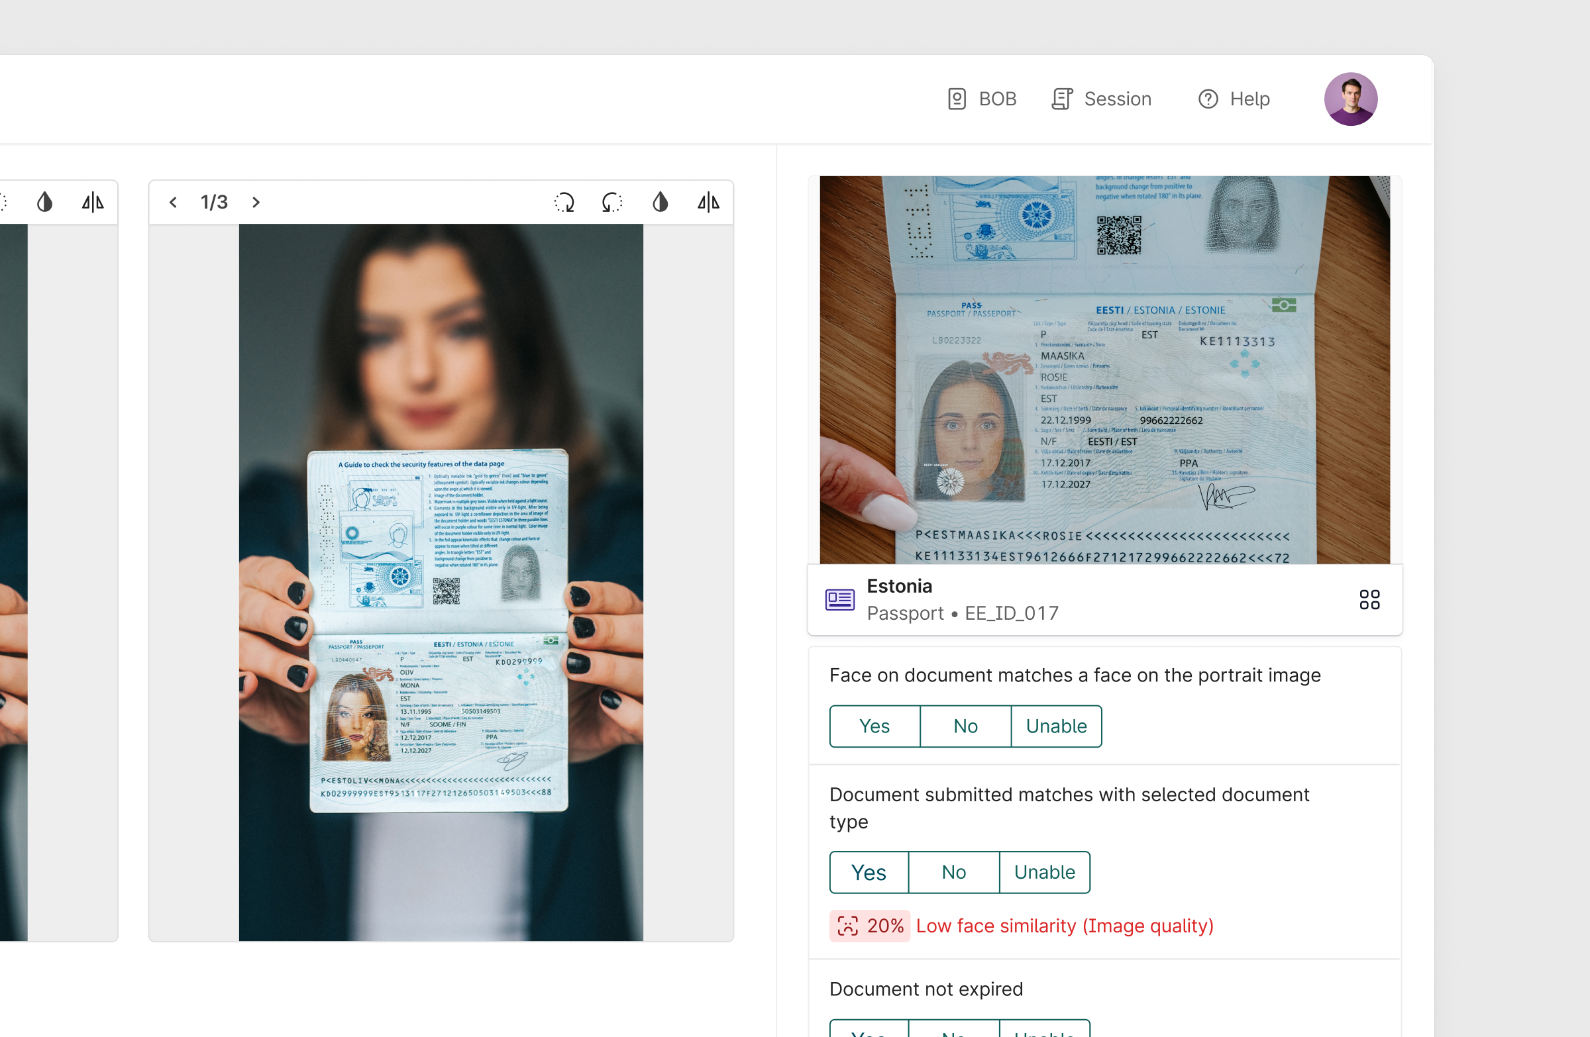Screen dimensions: 1590x1037
Task: Toggle invert colors on center image
Action: point(660,203)
